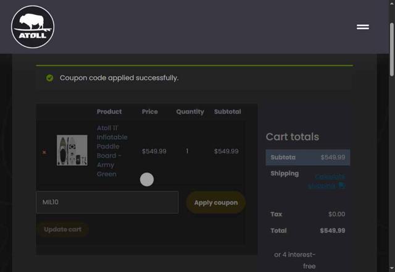Screen dimensions: 395x272
Task: Open the hamburger menu
Action: point(363,27)
